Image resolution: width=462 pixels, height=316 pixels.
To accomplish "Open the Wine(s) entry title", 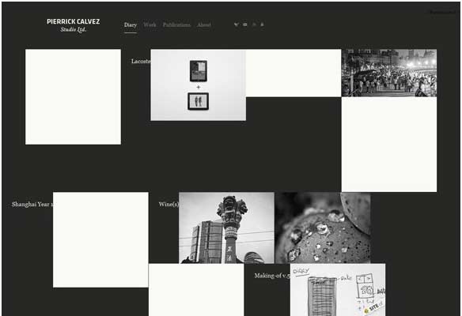I will 169,204.
